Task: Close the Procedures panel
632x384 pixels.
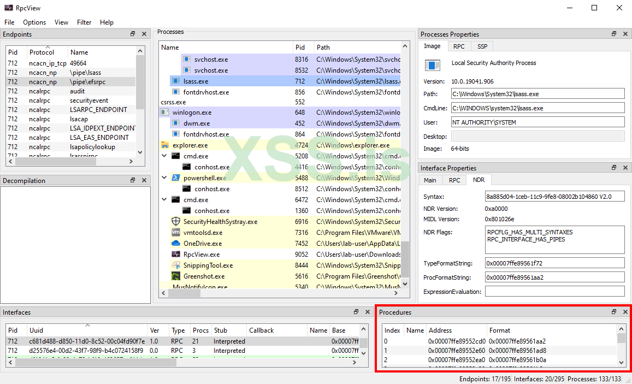Action: tap(625, 312)
